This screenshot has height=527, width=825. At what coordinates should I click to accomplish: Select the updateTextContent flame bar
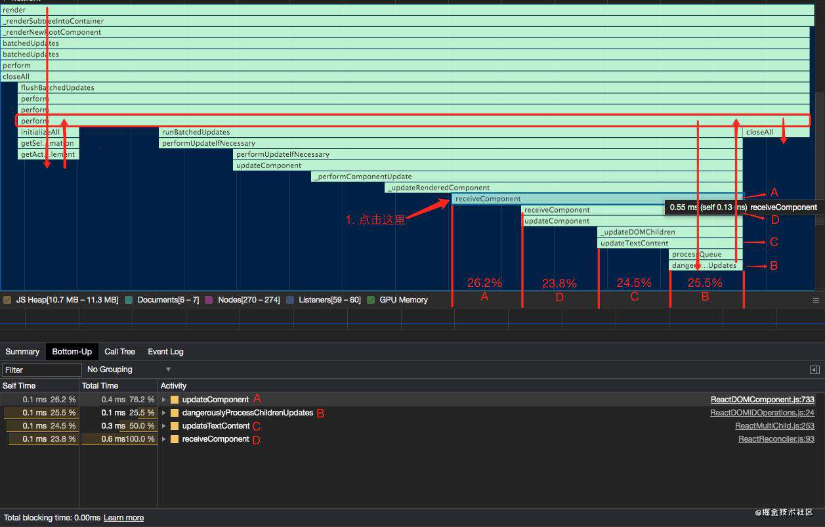coord(670,243)
